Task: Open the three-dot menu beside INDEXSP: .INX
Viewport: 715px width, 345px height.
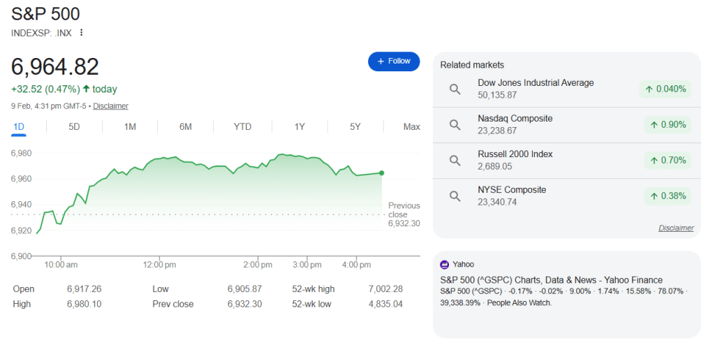Action: [81, 33]
